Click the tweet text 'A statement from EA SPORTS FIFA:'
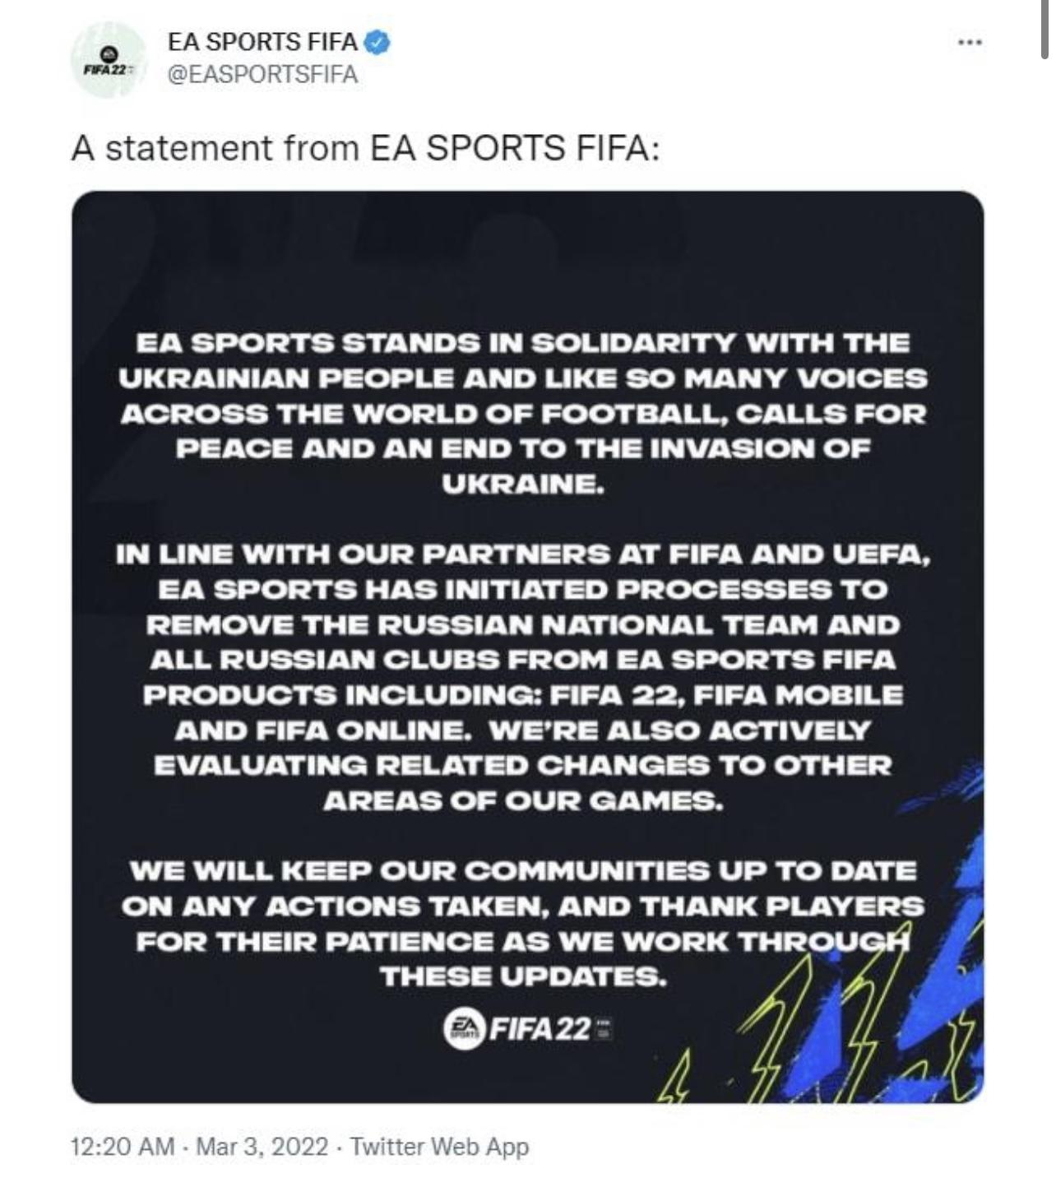The height and width of the screenshot is (1187, 1056). coord(366,148)
